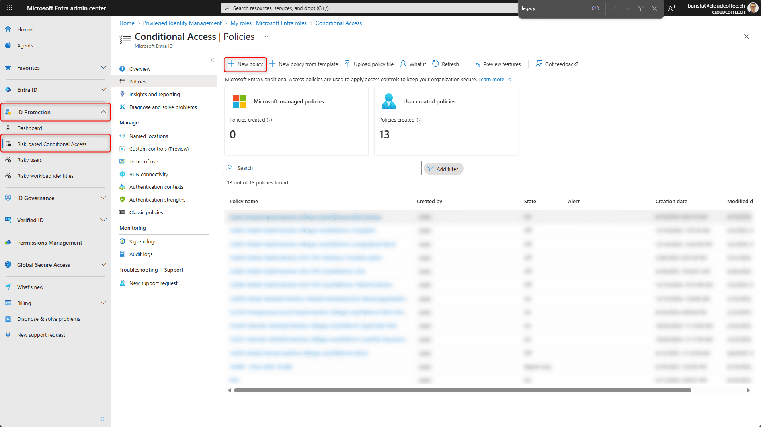Open the Upload policy file tool
This screenshot has height=427, width=761.
click(x=369, y=64)
